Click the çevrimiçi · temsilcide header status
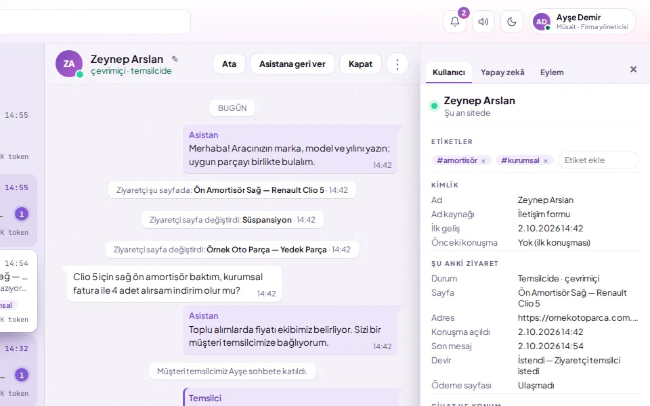Image resolution: width=650 pixels, height=406 pixels. coord(131,71)
